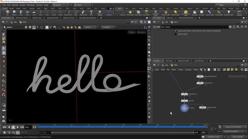
Task: Toggle display options at viewport top right
Action: (149, 37)
